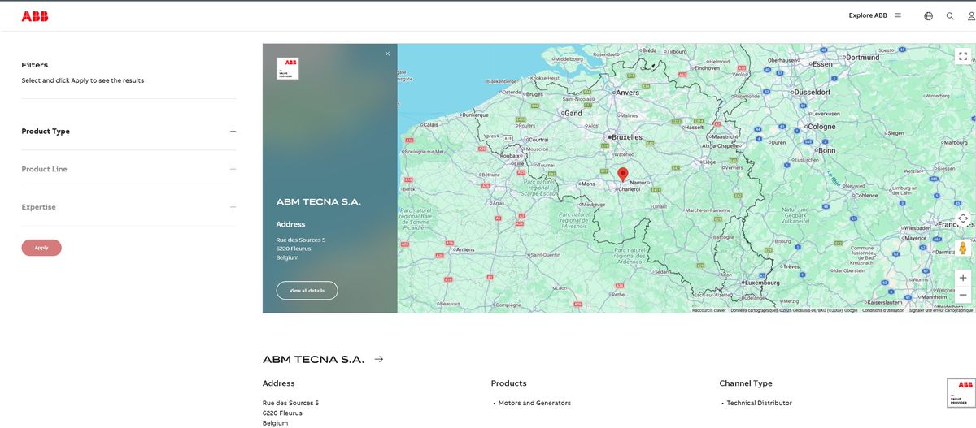Click the Value Provider badge at bottom right

tap(961, 392)
